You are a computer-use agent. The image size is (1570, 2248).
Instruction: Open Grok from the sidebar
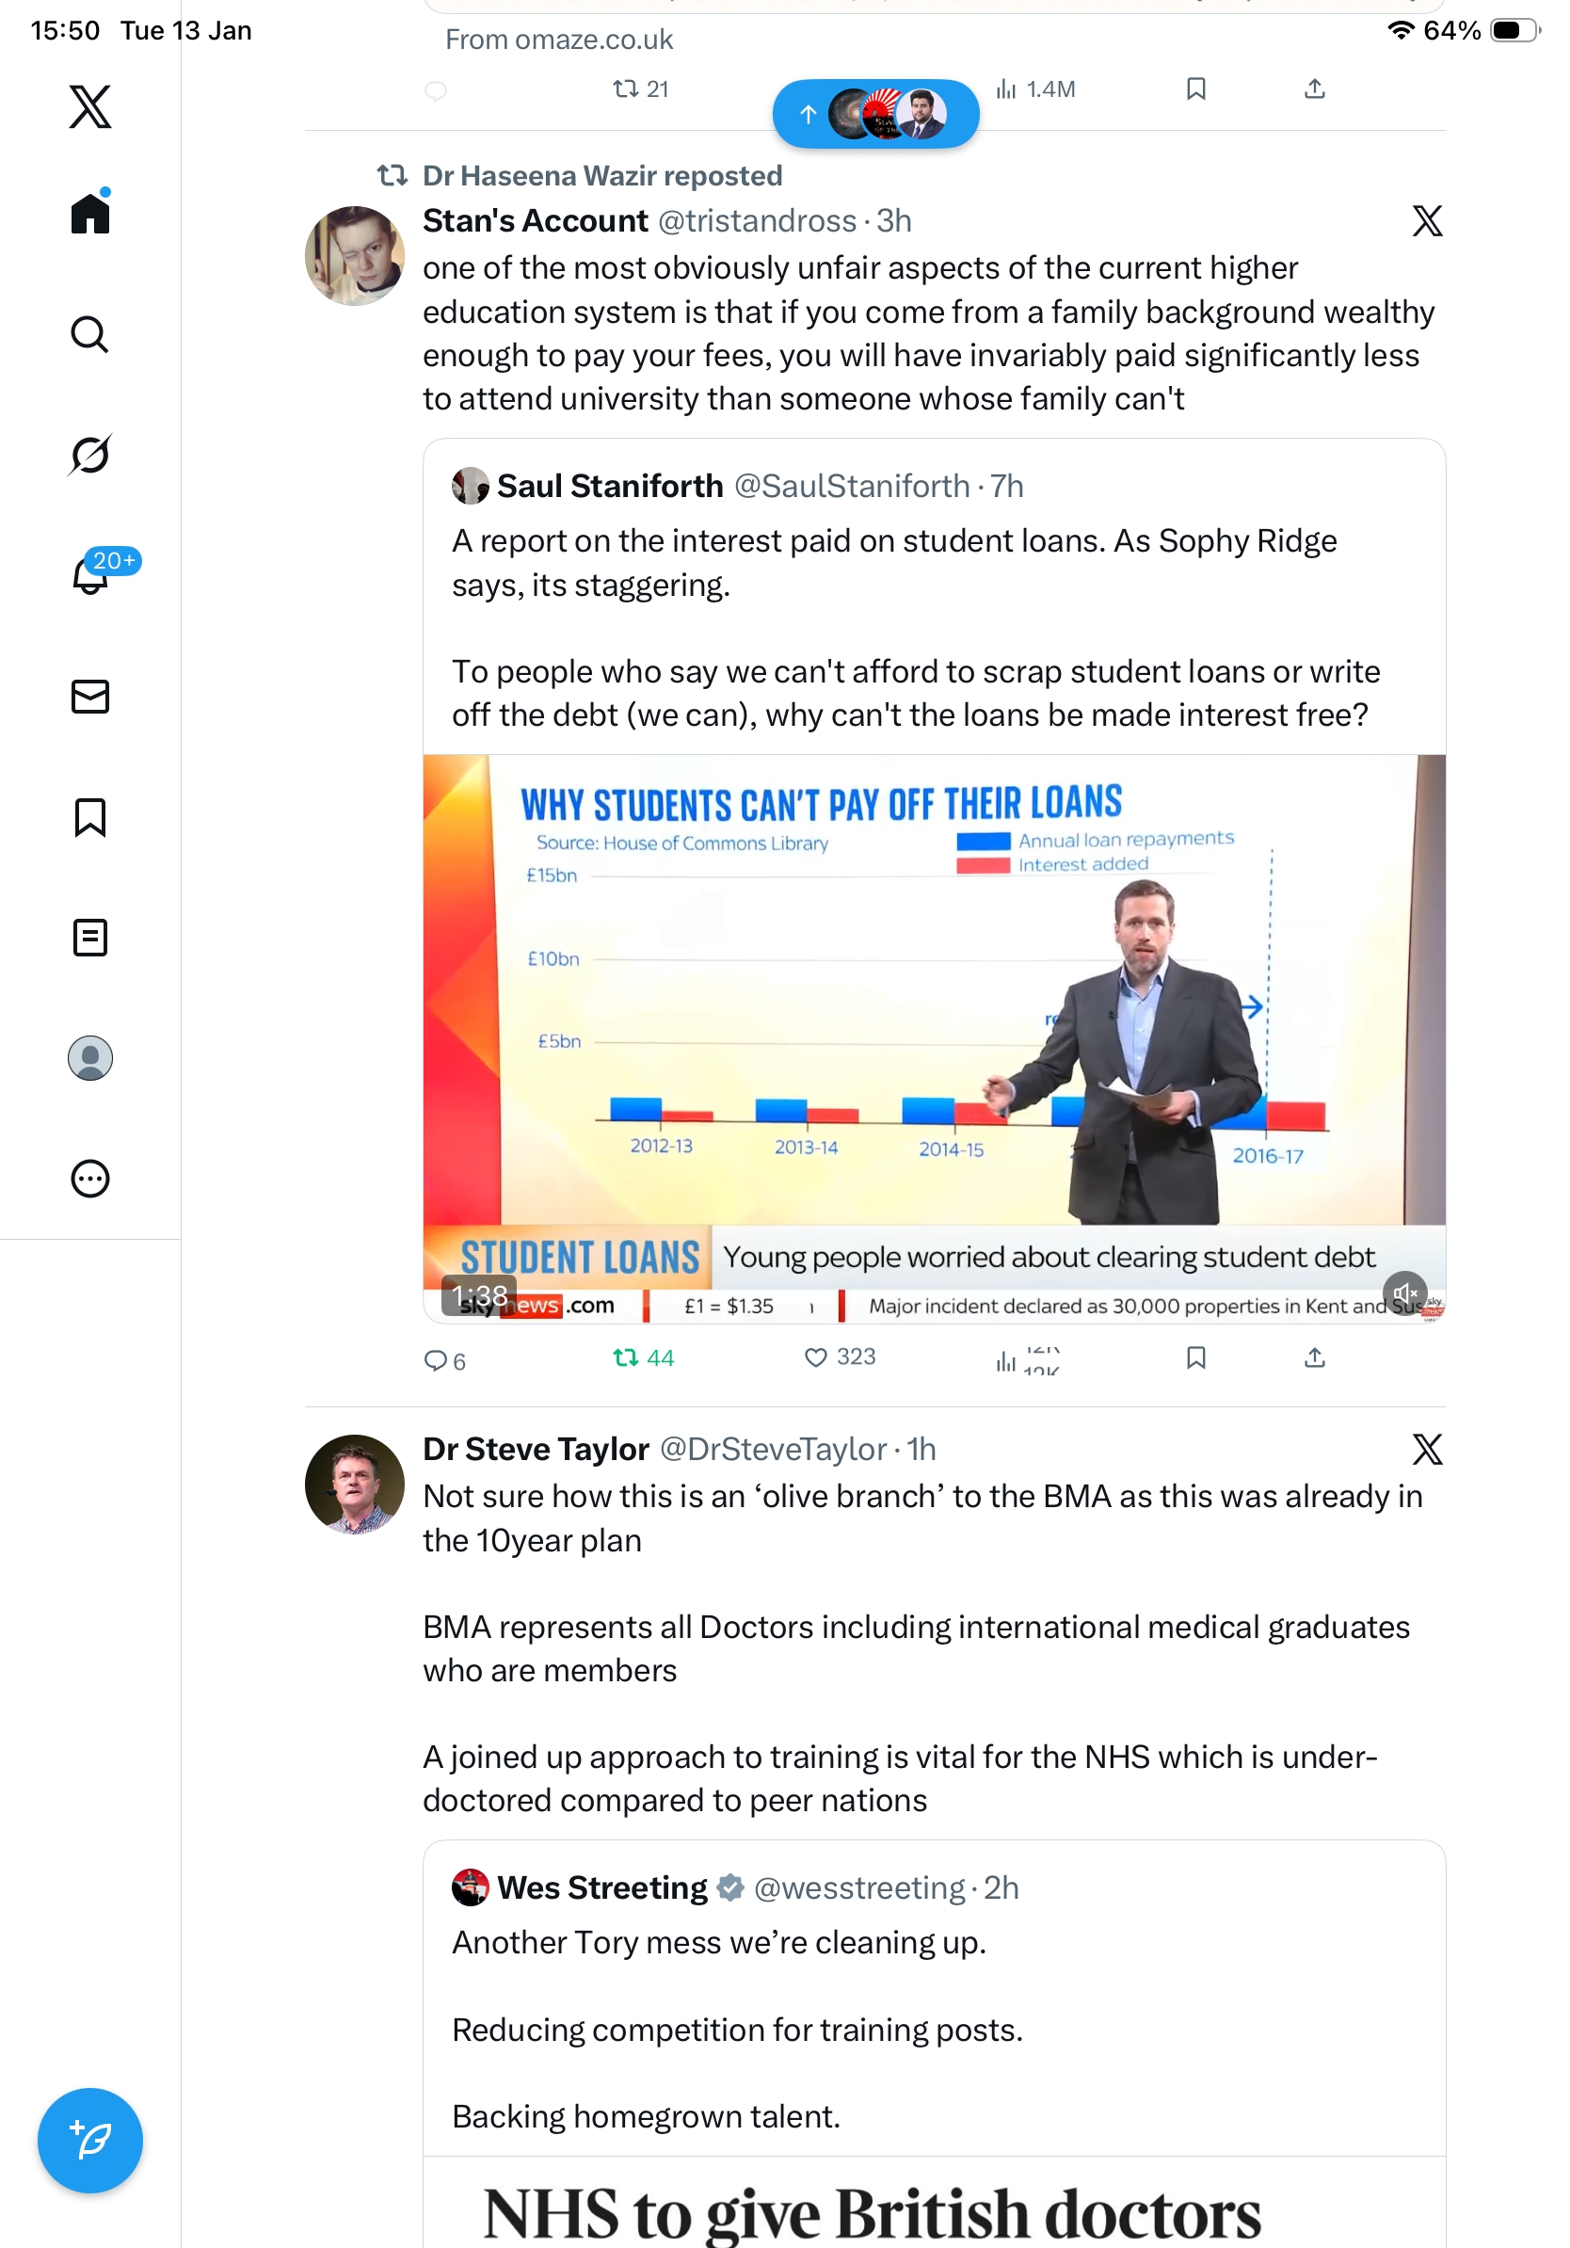(x=90, y=455)
